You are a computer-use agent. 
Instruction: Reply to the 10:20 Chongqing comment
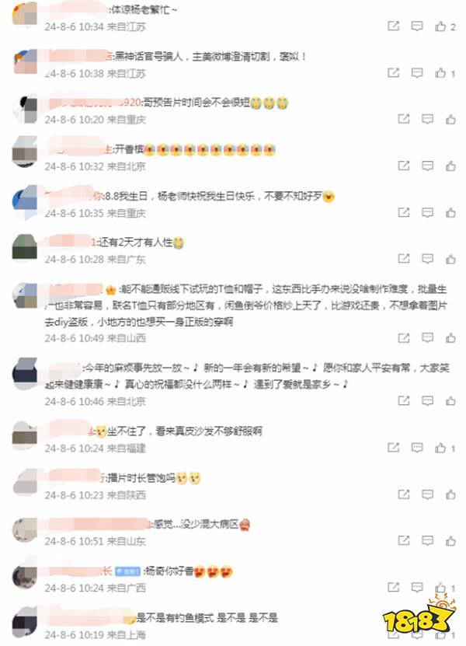427,119
